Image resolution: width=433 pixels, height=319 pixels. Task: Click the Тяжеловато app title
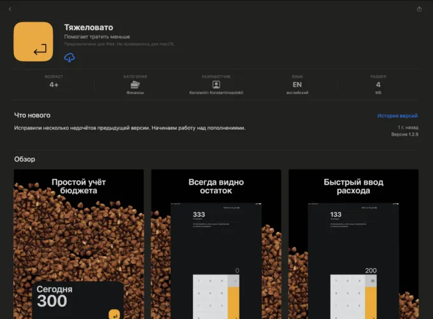87,27
